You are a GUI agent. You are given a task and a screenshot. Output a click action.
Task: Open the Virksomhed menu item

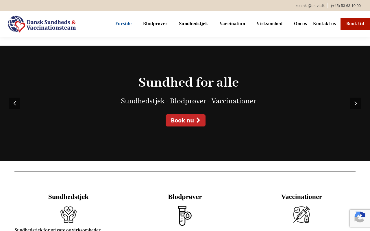[x=269, y=24]
